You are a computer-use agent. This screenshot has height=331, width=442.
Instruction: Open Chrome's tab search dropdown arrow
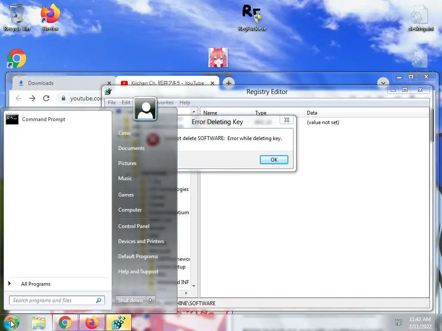[x=383, y=83]
